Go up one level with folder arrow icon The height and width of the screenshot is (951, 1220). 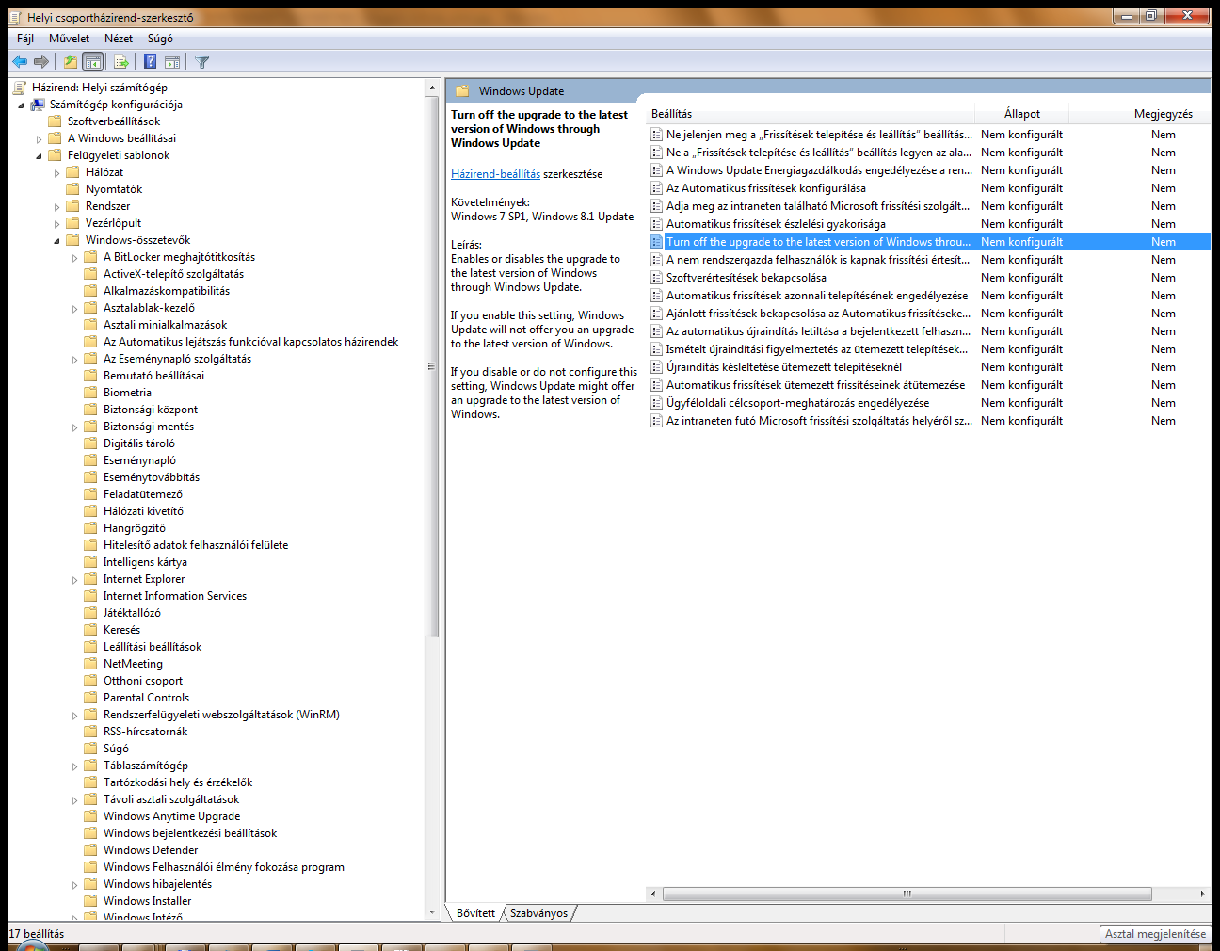[71, 61]
